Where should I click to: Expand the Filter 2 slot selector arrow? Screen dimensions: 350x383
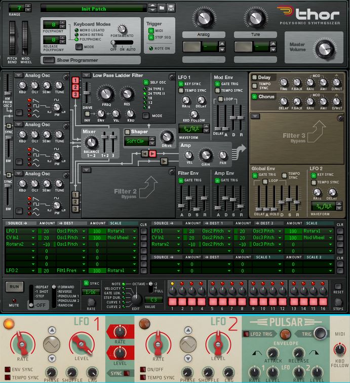point(87,170)
